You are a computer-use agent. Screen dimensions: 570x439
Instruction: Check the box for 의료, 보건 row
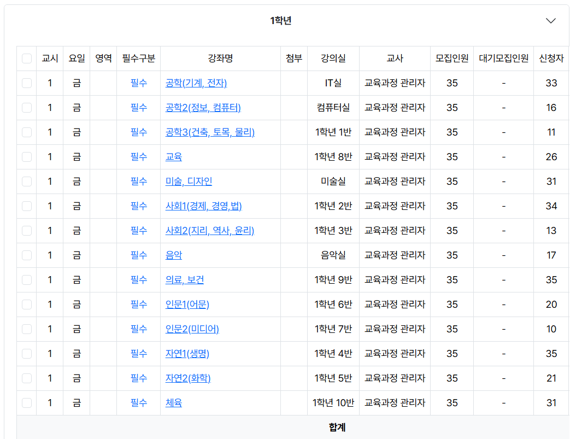point(27,280)
